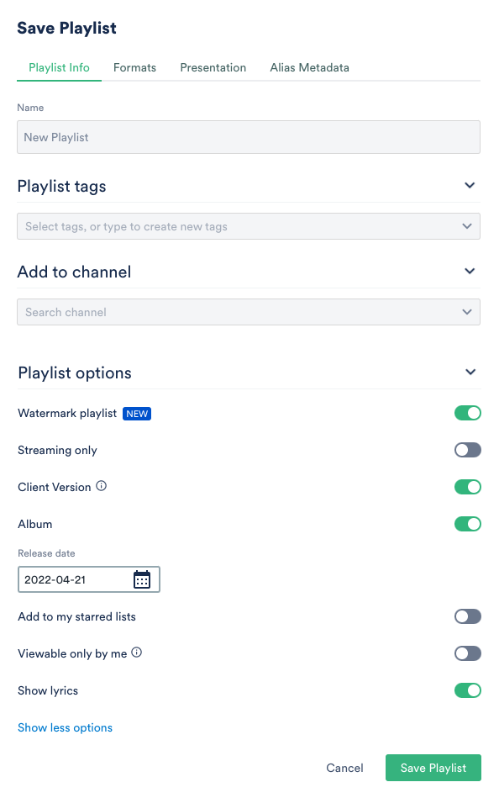Open the calendar icon beside release date

click(x=141, y=579)
